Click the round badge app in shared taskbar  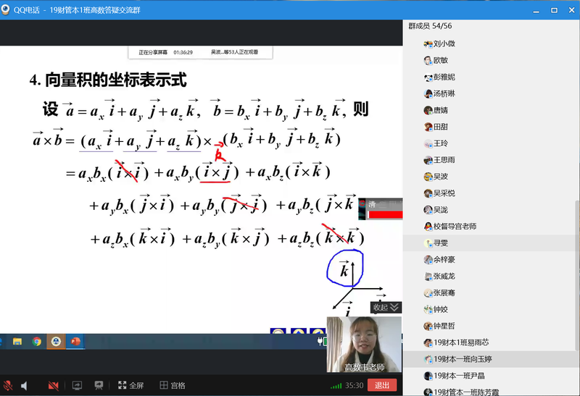tap(56, 341)
